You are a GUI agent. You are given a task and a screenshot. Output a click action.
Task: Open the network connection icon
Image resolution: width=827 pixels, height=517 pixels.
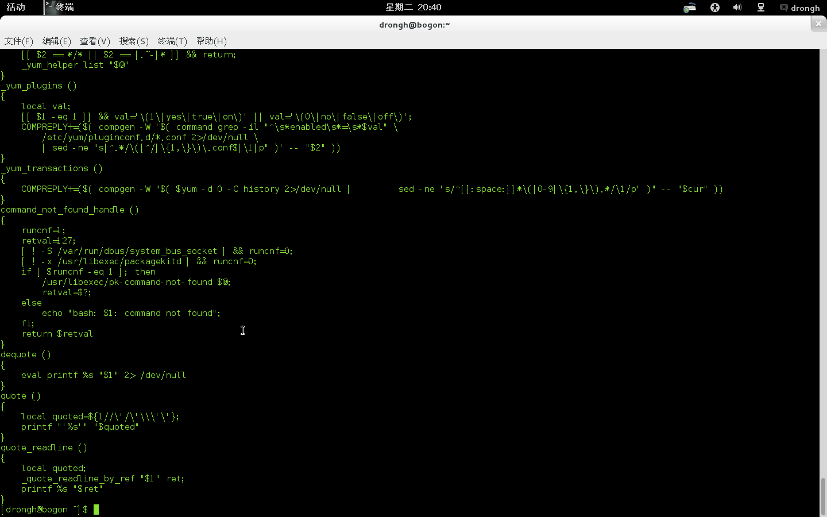pyautogui.click(x=761, y=7)
